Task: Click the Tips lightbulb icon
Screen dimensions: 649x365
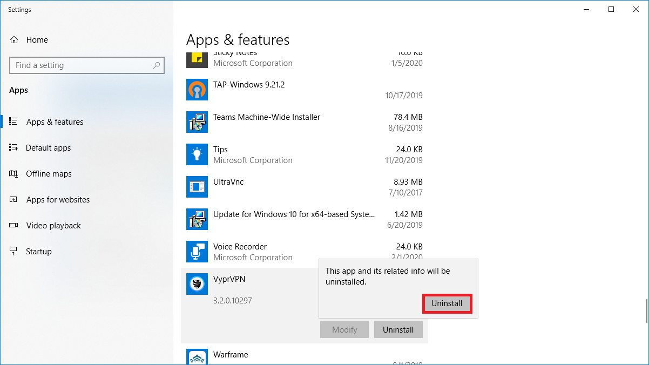Action: [x=197, y=154]
